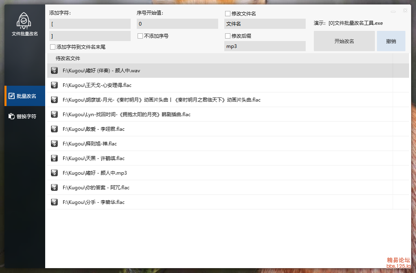Click the 开始改名 button
Image resolution: width=416 pixels, height=273 pixels.
[x=344, y=41]
